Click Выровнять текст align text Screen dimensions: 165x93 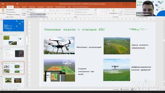point(81,12)
